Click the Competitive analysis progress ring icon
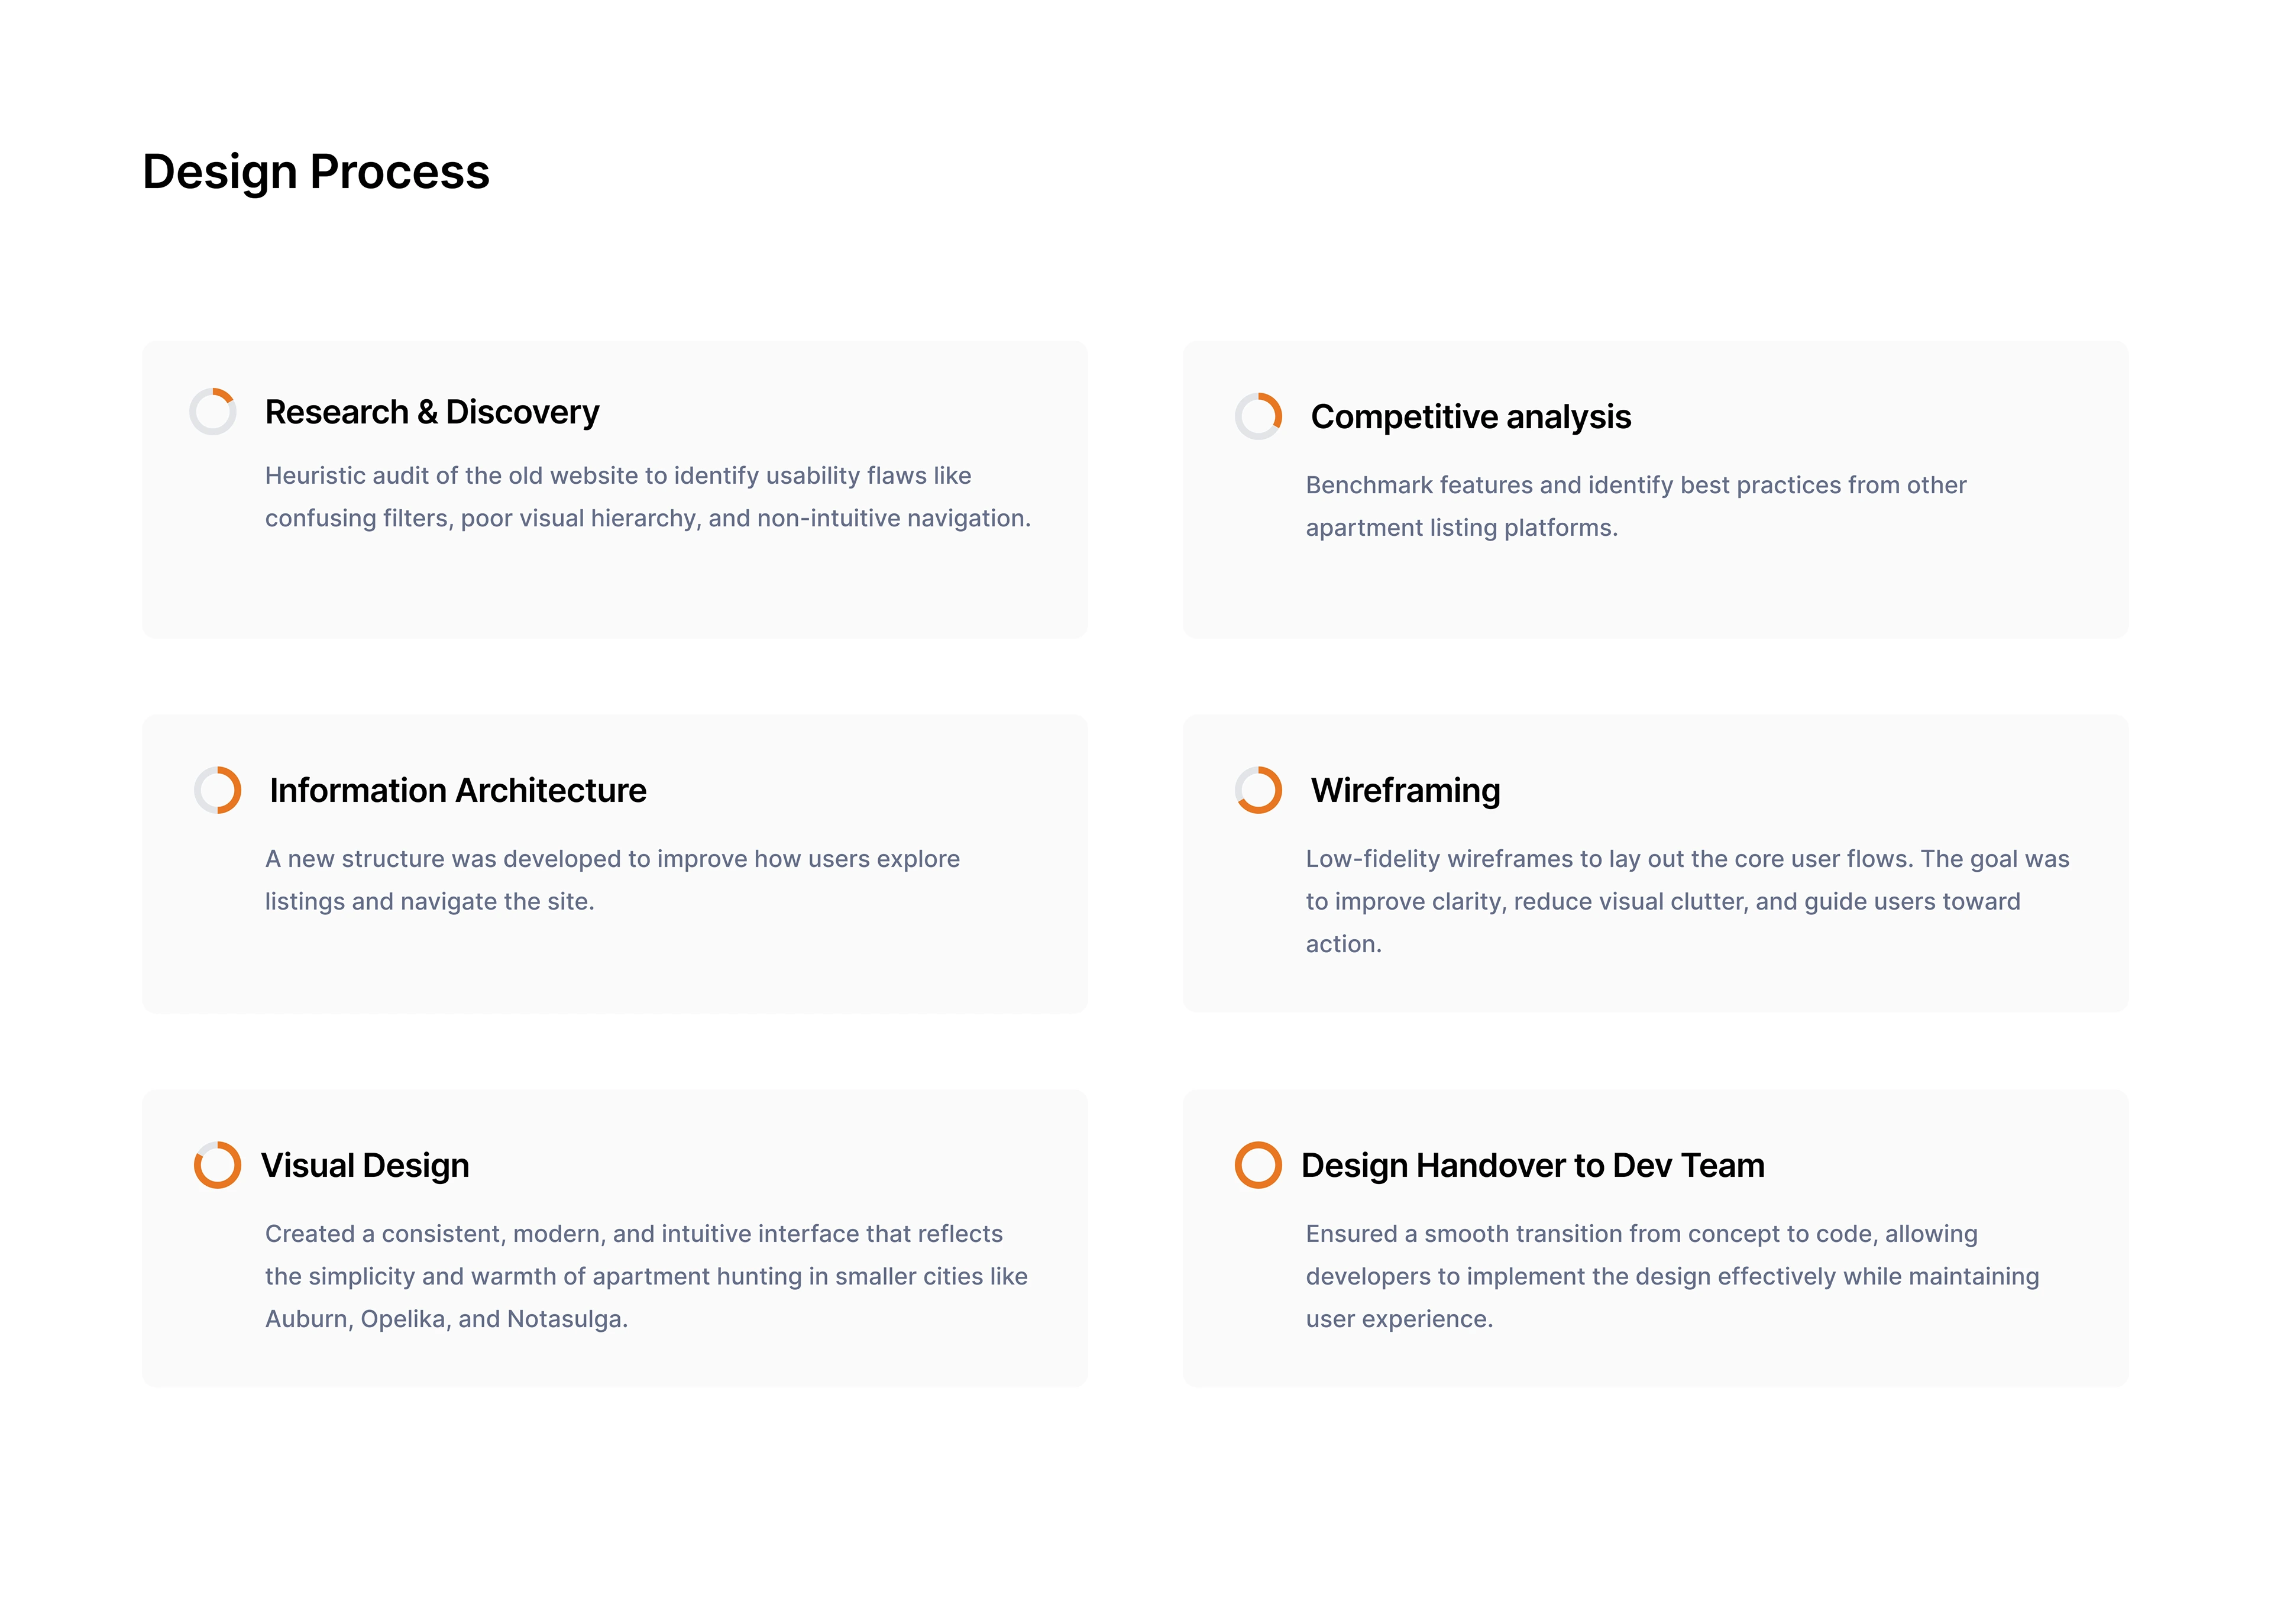The width and height of the screenshot is (2271, 1624). 1258,416
